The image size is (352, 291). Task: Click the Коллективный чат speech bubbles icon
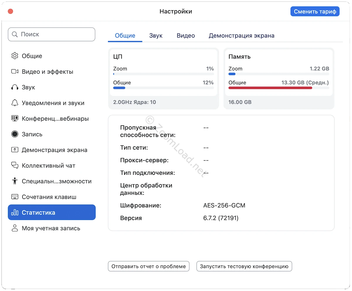(15, 165)
